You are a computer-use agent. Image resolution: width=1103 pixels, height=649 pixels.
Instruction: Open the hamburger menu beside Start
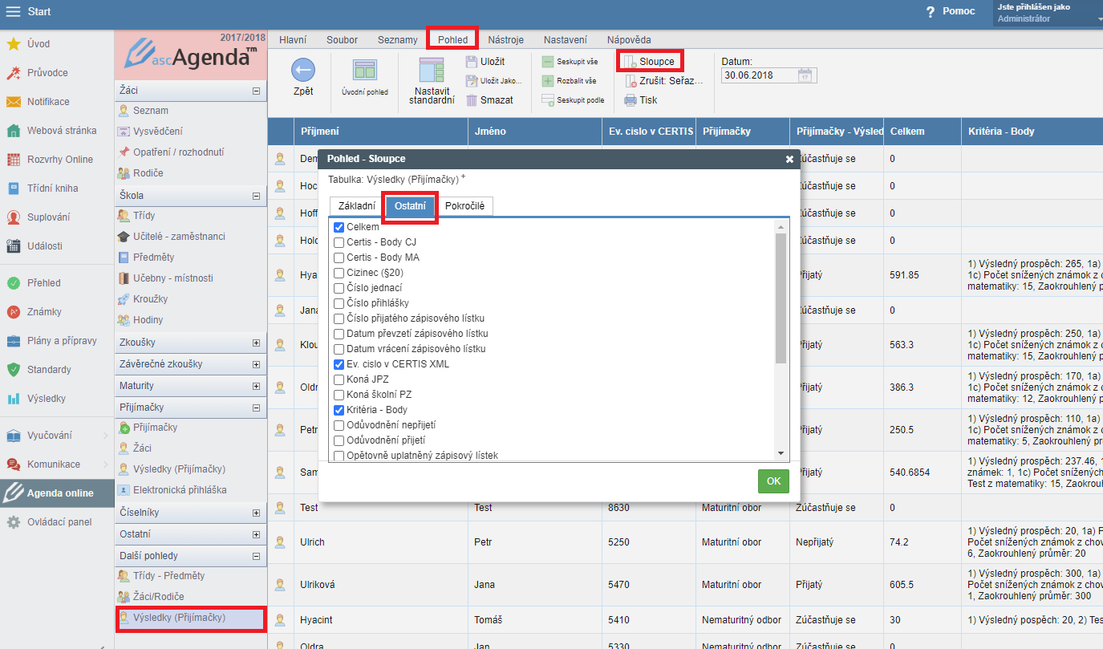point(14,12)
